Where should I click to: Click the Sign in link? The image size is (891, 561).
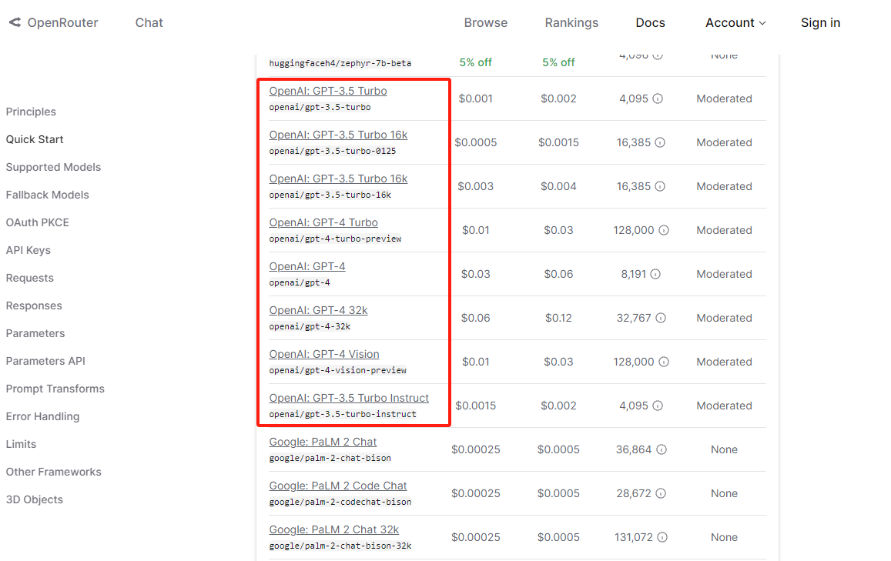pos(821,23)
